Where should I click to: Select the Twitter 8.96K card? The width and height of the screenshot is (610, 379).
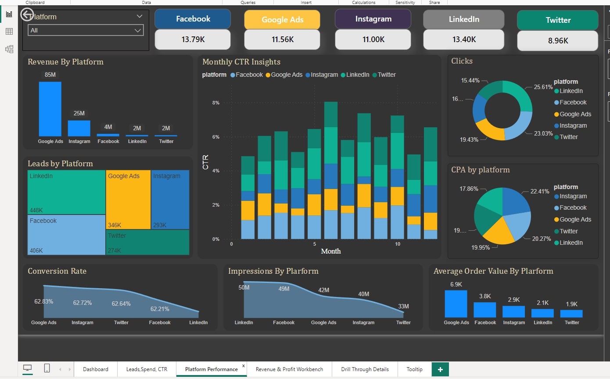[x=558, y=41]
